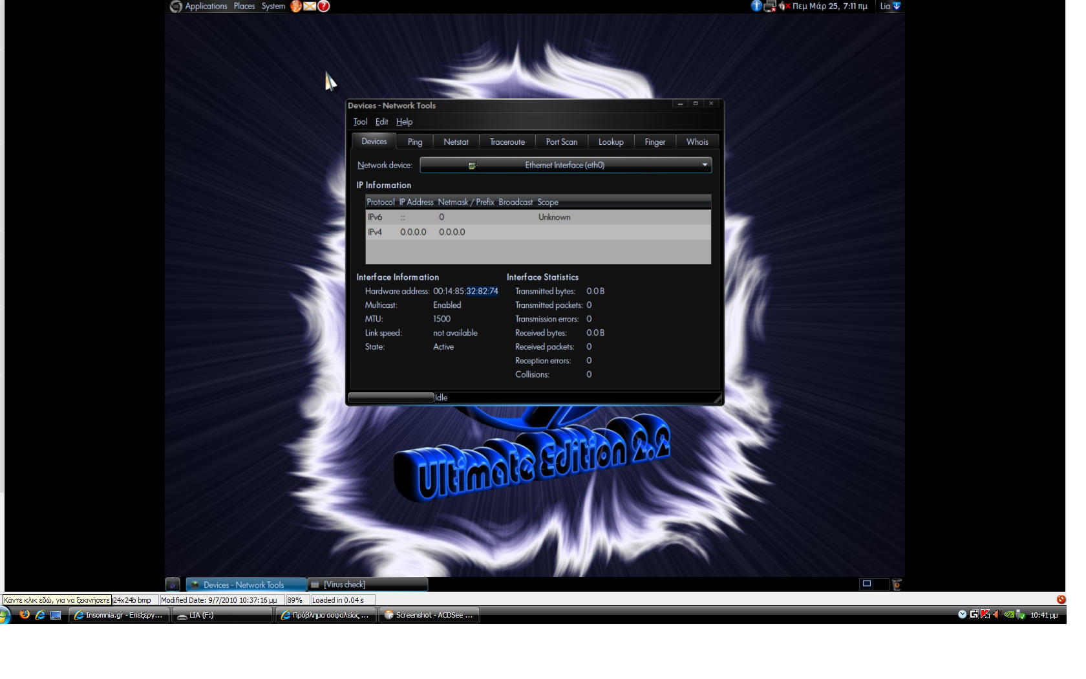Open the Network device dropdown
Screen dimensions: 1086x679
566,165
